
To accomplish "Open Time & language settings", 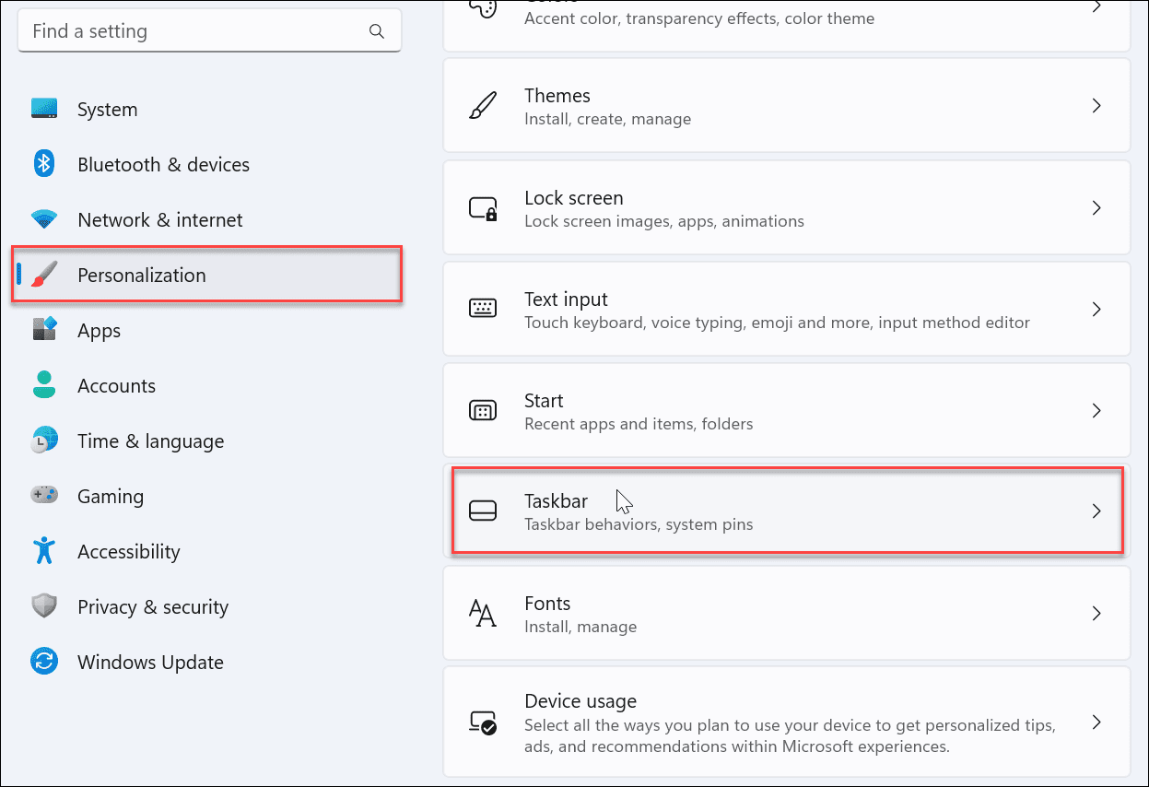I will [209, 440].
